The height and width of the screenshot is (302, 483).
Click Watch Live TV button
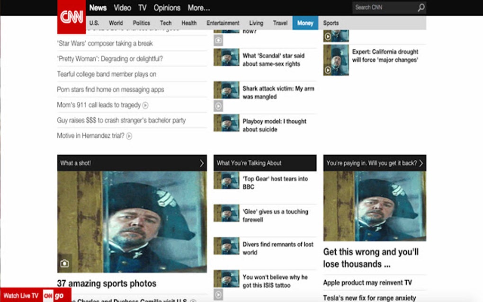[x=21, y=296]
